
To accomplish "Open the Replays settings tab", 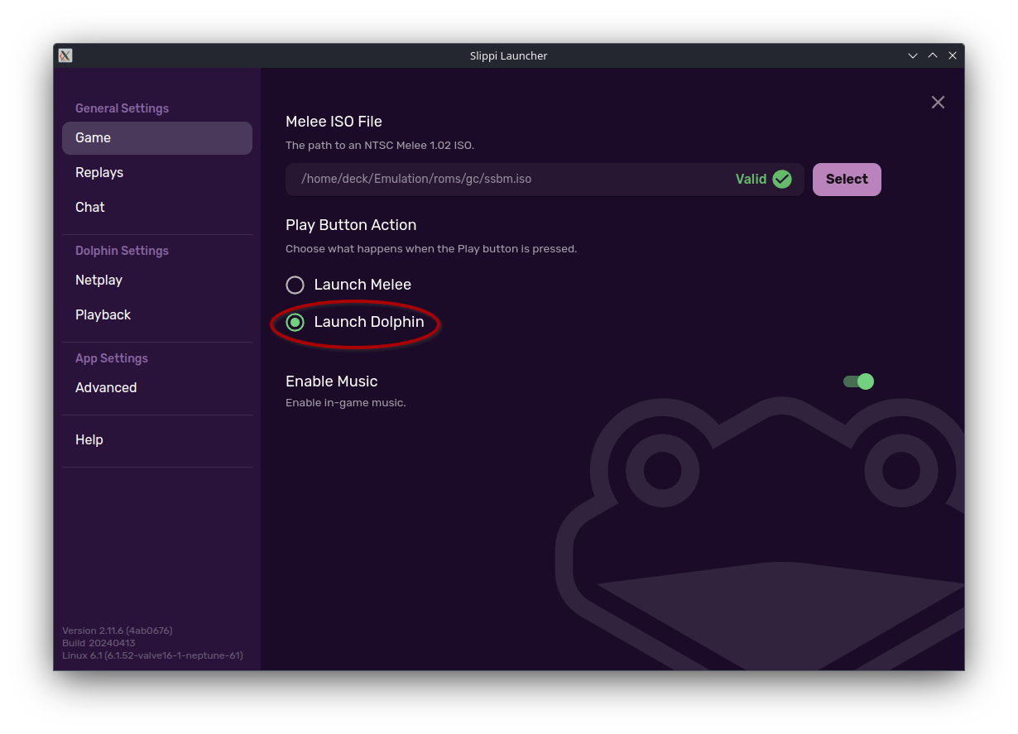I will [157, 173].
